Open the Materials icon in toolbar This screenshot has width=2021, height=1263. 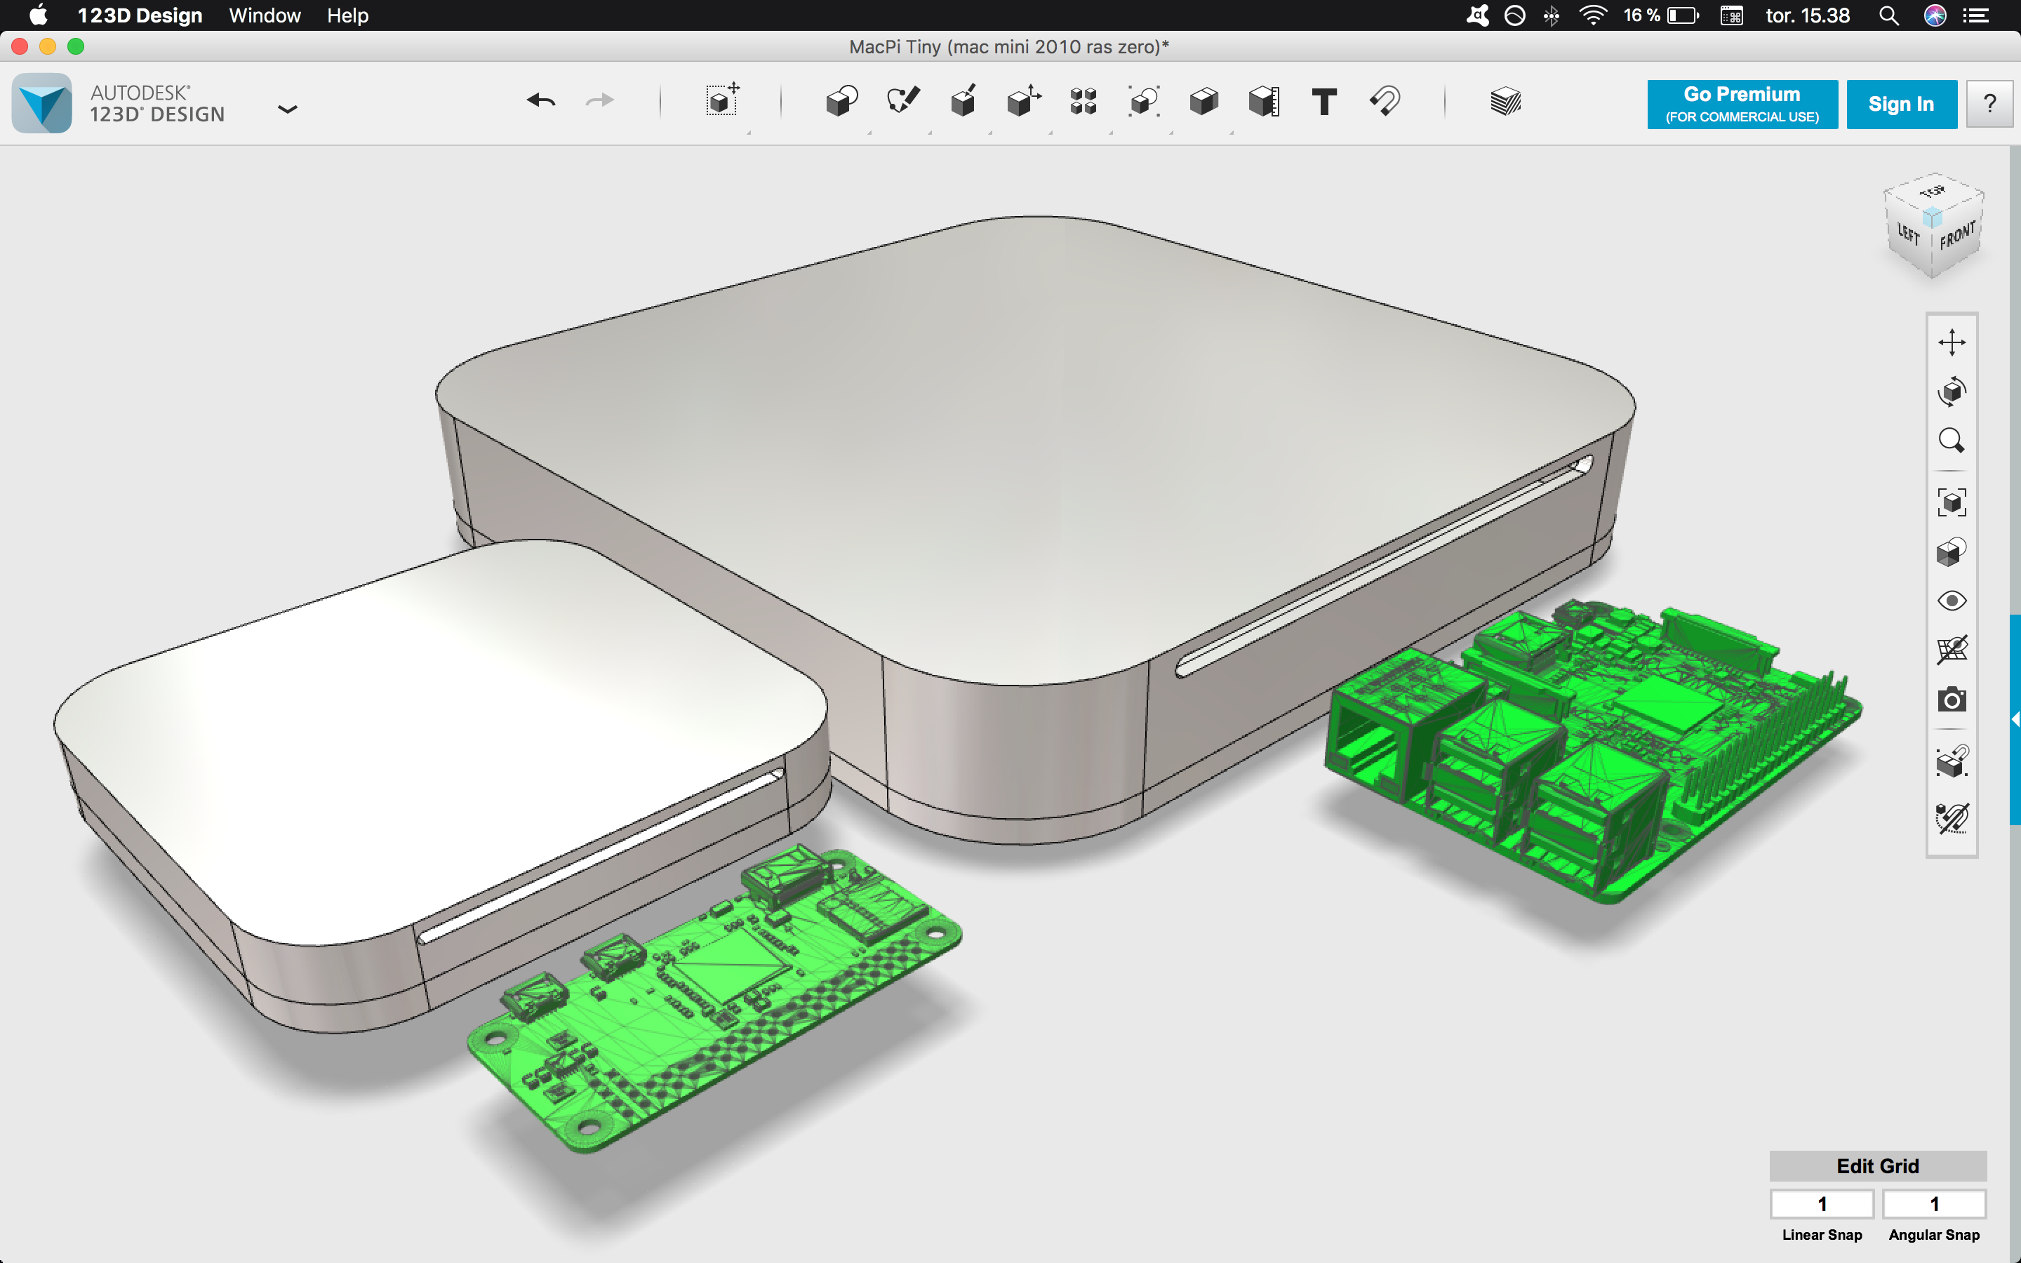coord(1505,102)
